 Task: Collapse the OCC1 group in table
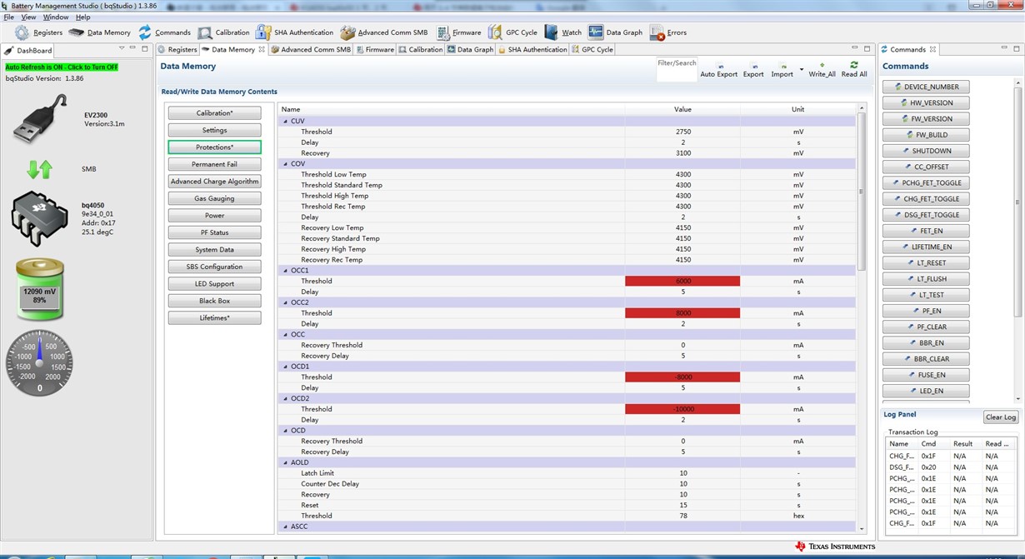286,271
